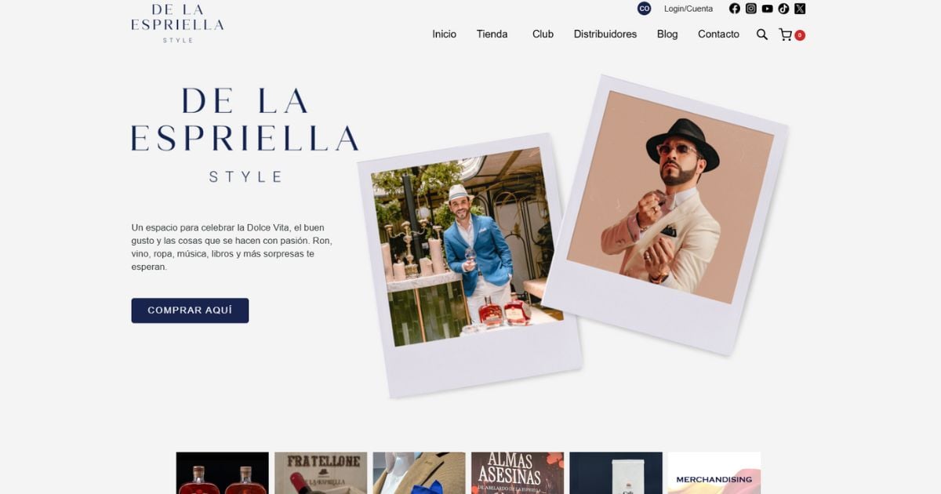Open the Instagram social icon
941x494 pixels.
pos(751,9)
